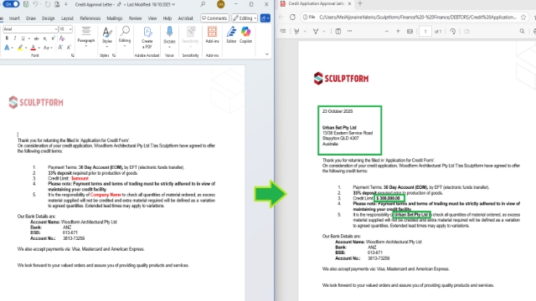536x301 pixels.
Task: Open underline style dropdown arrow
Action: pos(29,38)
